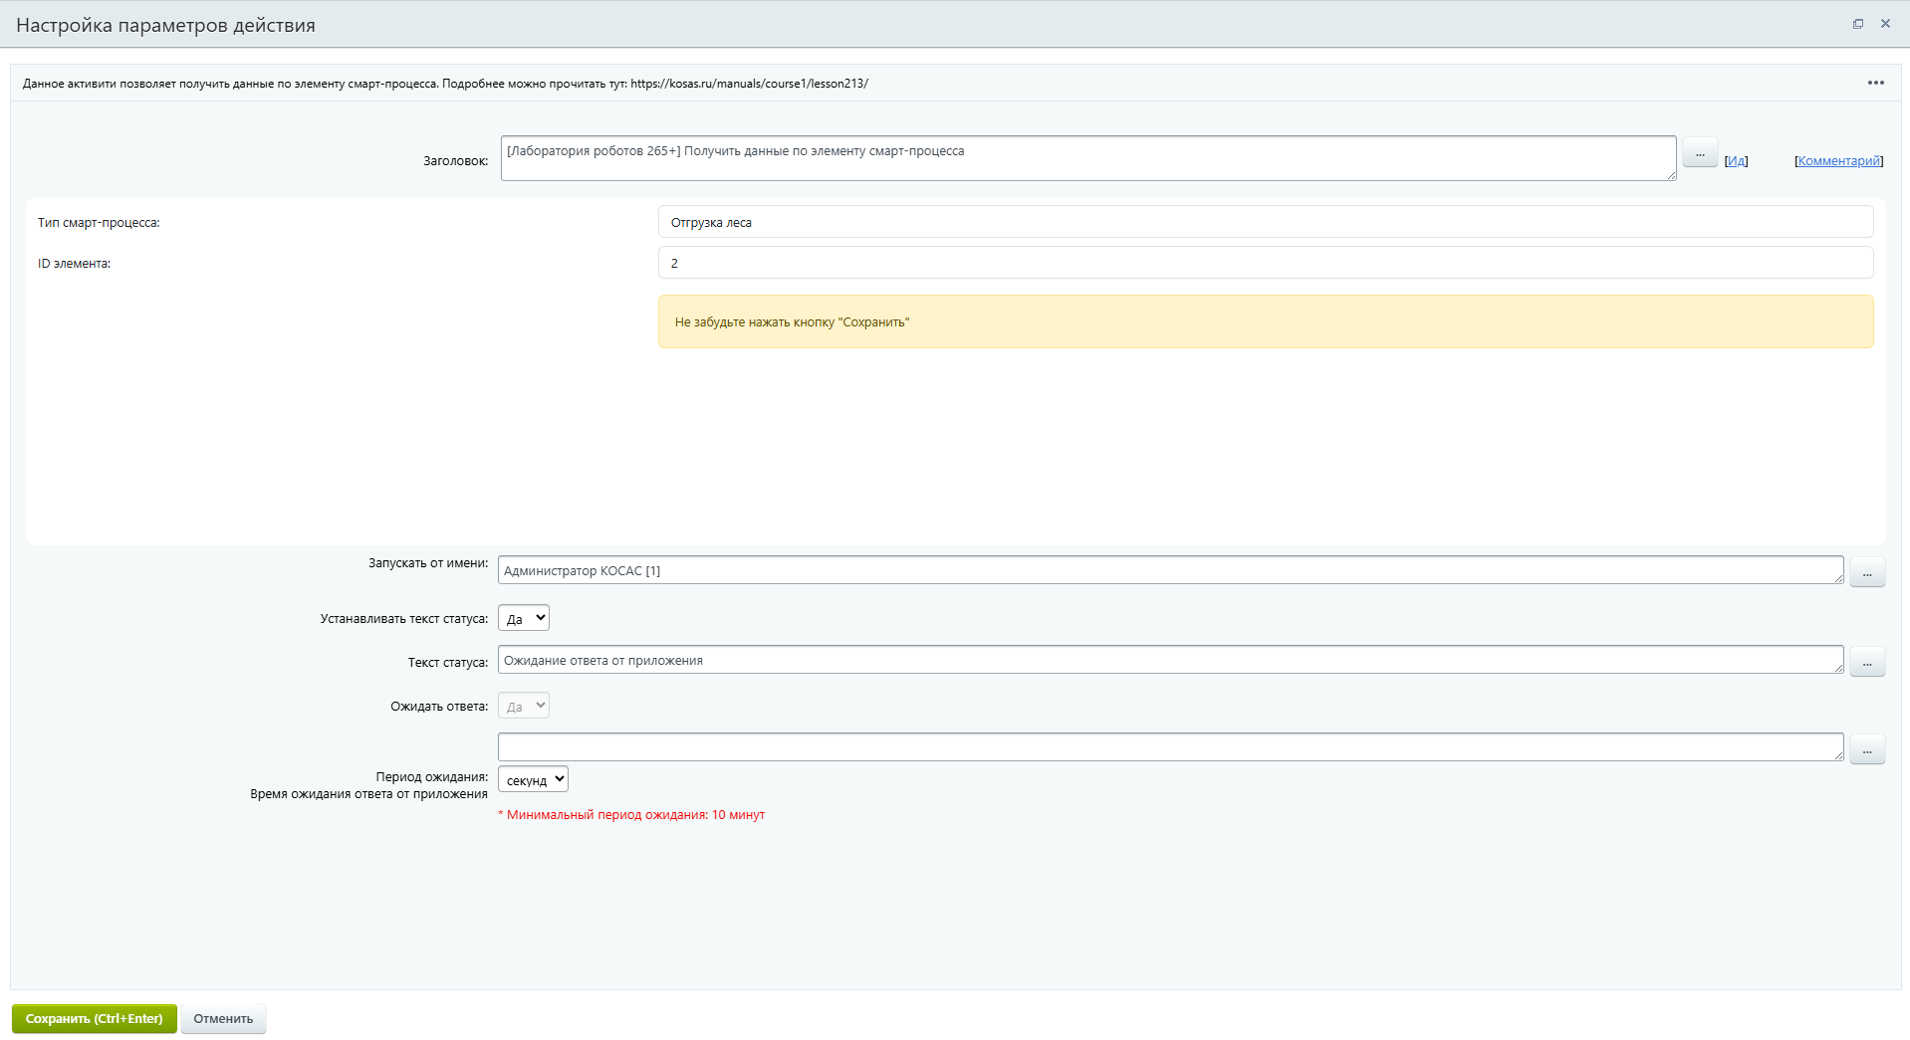Expand the Ожидать ответа dropdown
Image resolution: width=1910 pixels, height=1040 pixels.
coord(523,706)
